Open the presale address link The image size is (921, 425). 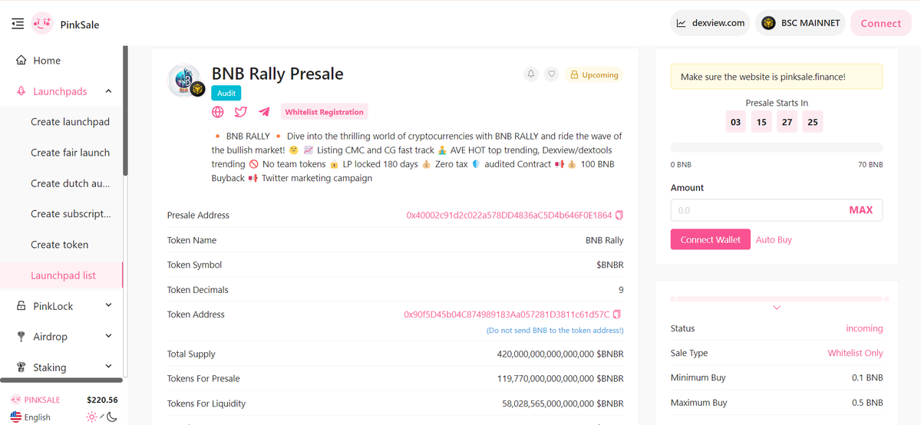pyautogui.click(x=509, y=216)
